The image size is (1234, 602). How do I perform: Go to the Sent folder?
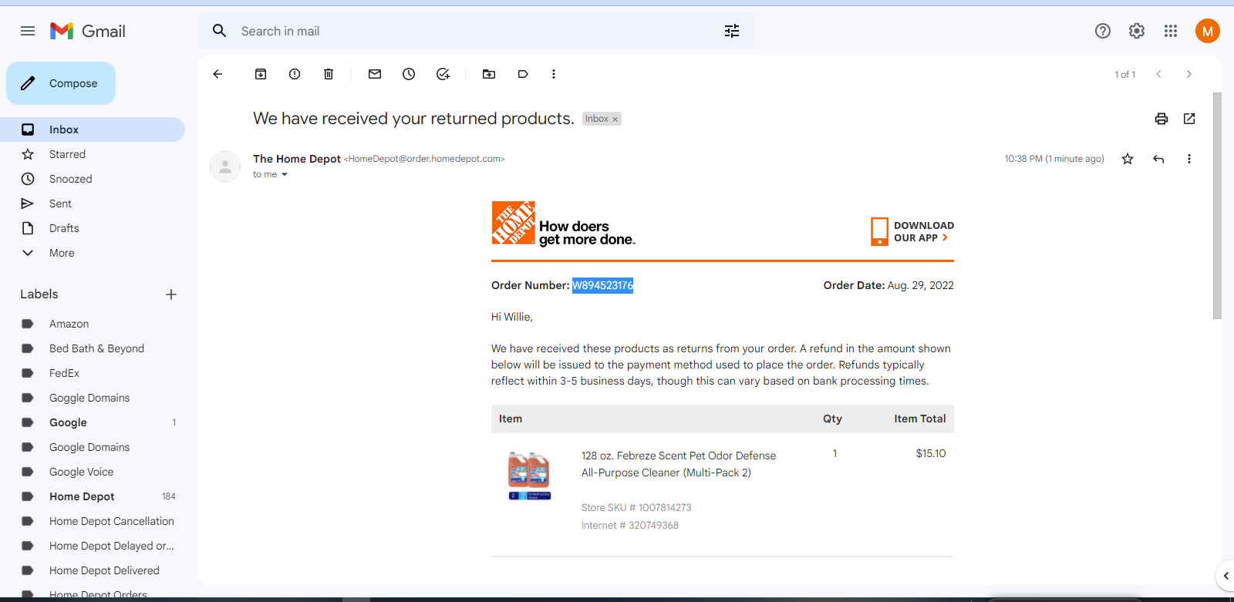point(60,203)
